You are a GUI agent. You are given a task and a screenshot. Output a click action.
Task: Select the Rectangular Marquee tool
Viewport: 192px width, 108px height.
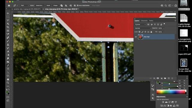8,17
